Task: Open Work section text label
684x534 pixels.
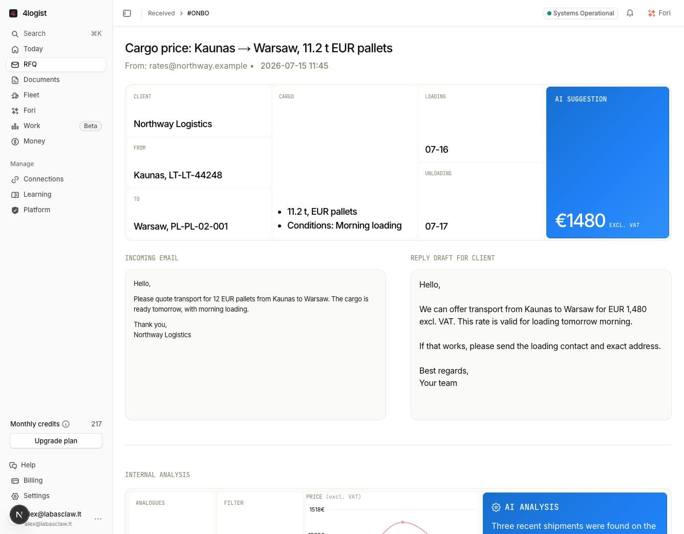Action: pos(32,126)
